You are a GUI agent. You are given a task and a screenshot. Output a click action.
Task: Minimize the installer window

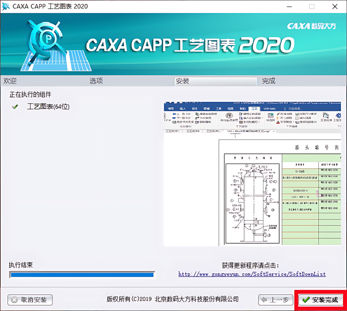click(289, 7)
